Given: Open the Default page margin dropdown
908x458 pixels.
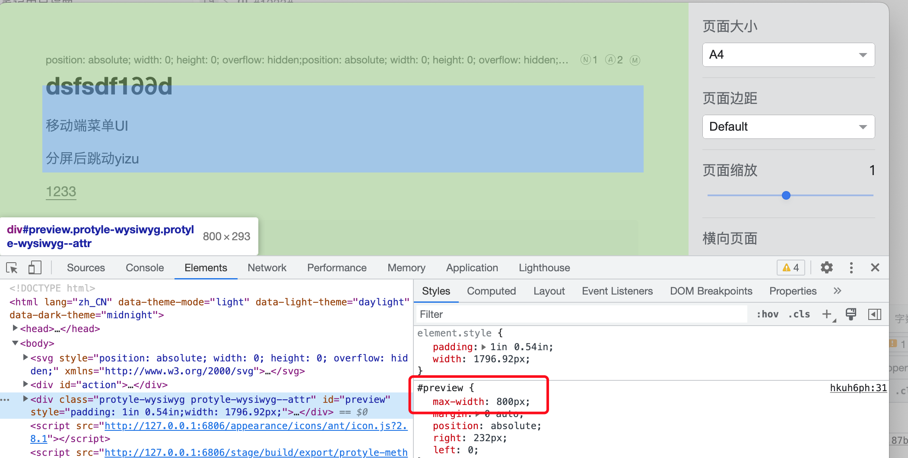Looking at the screenshot, I should (788, 127).
